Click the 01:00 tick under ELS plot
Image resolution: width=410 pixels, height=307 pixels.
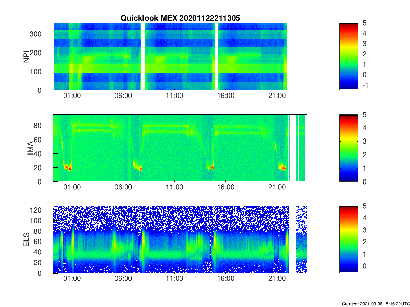72,279
